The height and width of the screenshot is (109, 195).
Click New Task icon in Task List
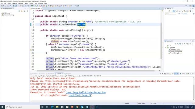pos(169,11)
